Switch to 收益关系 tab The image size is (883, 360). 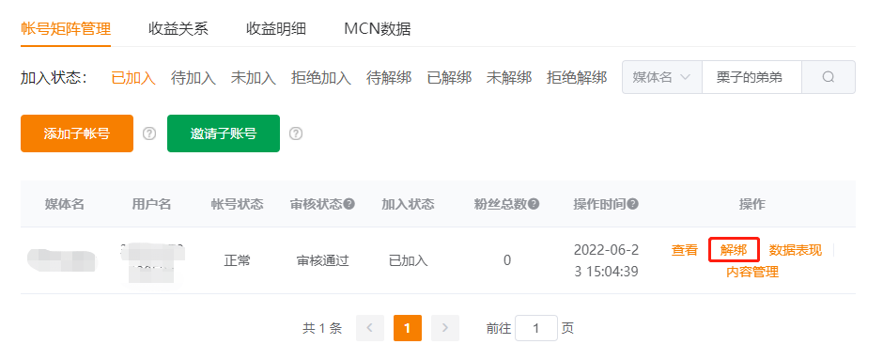[178, 29]
